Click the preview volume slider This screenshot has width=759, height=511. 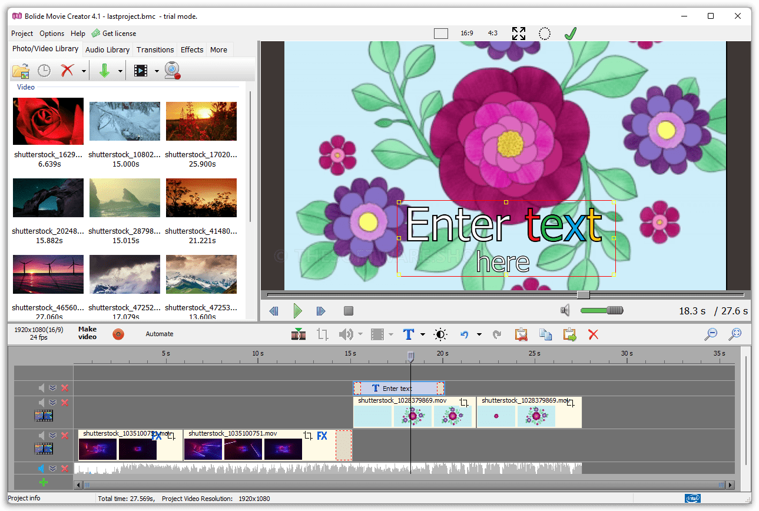pos(601,310)
